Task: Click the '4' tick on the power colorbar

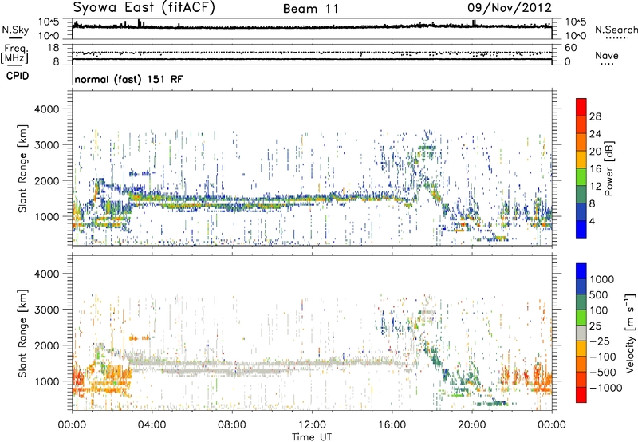Action: coord(592,221)
